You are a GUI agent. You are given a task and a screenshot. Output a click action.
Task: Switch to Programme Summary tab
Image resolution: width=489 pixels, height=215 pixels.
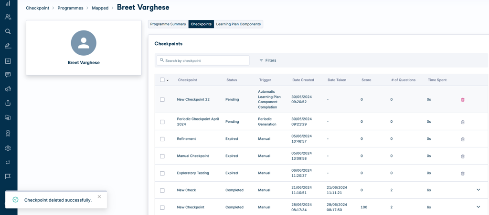click(x=168, y=24)
